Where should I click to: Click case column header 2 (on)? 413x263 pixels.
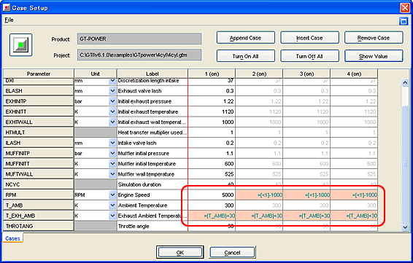coord(259,74)
